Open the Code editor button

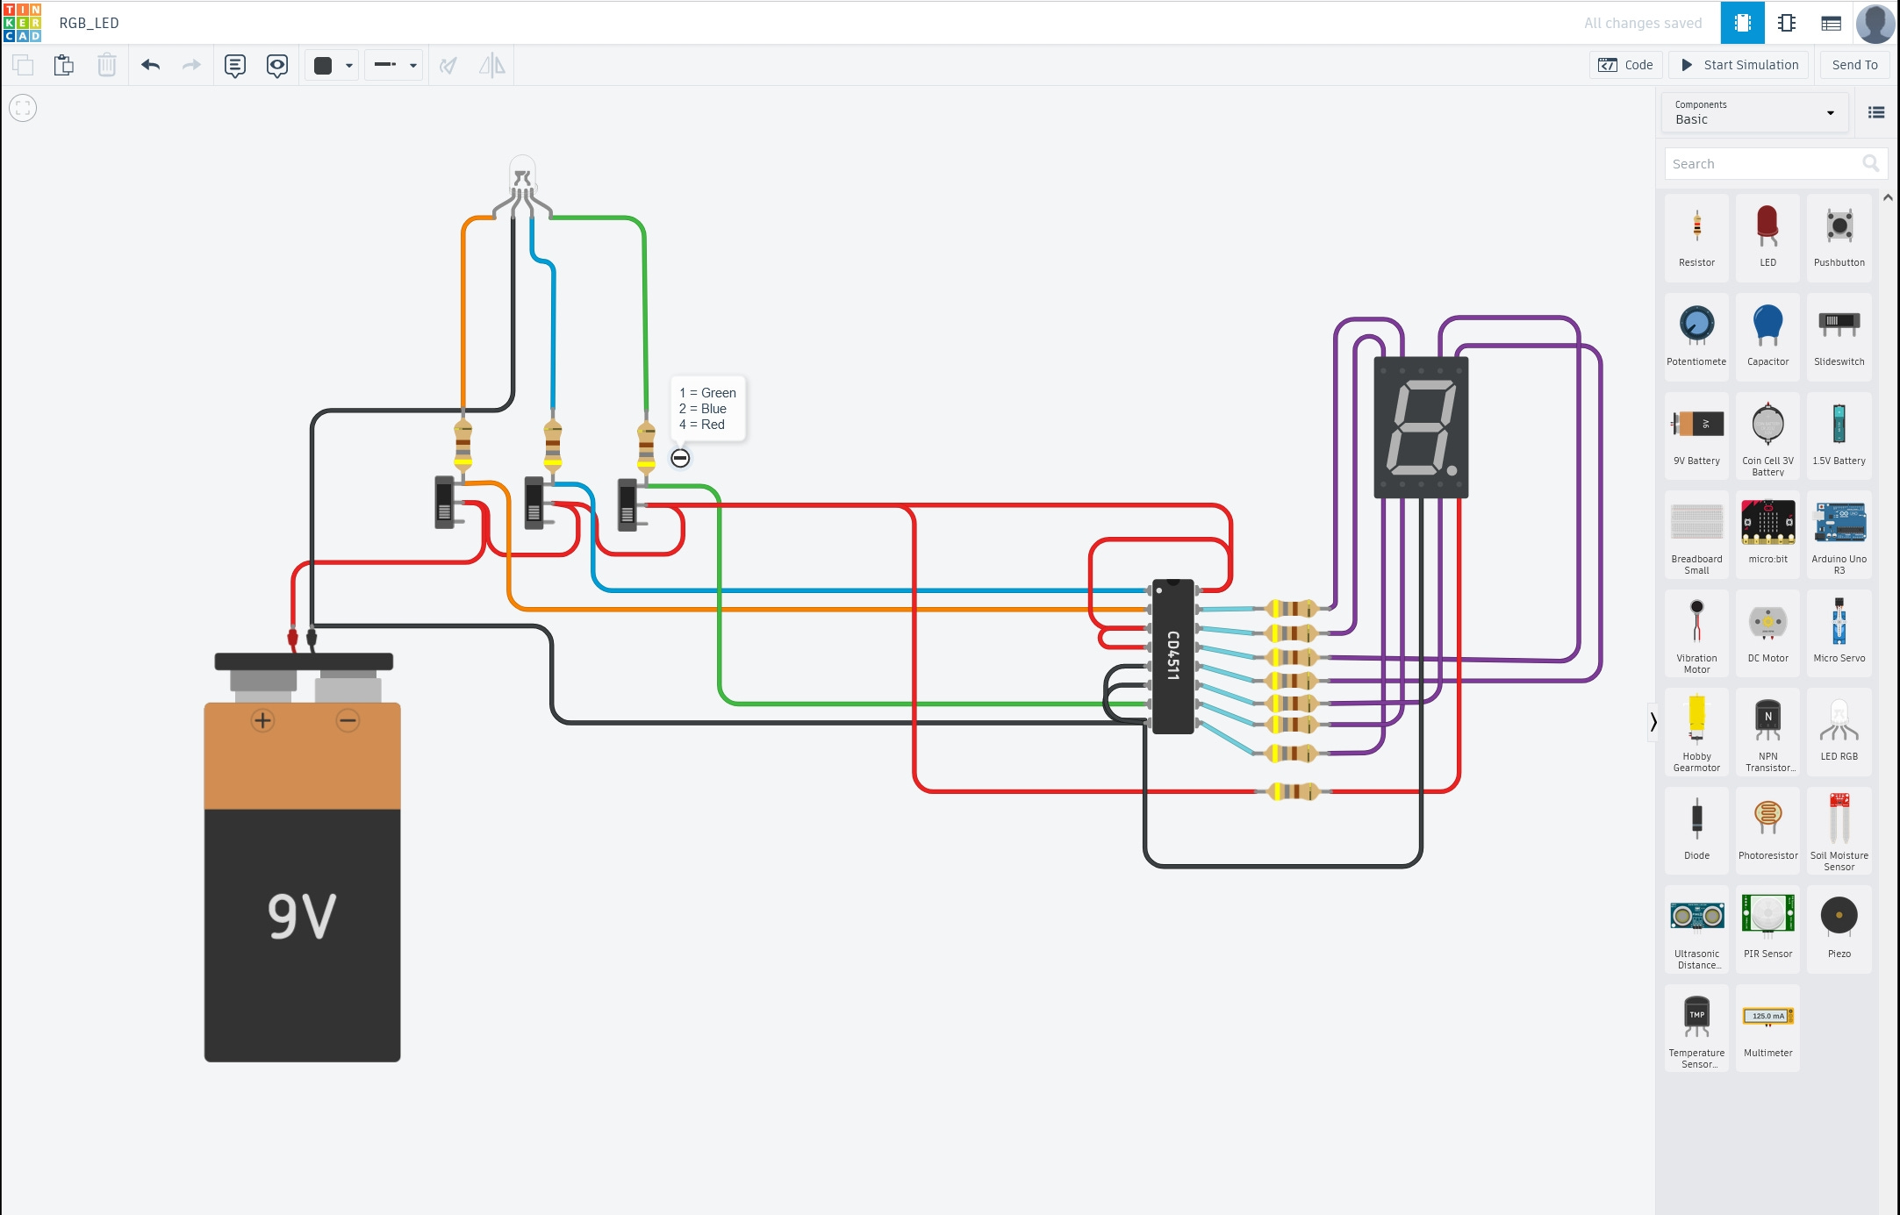(1625, 65)
